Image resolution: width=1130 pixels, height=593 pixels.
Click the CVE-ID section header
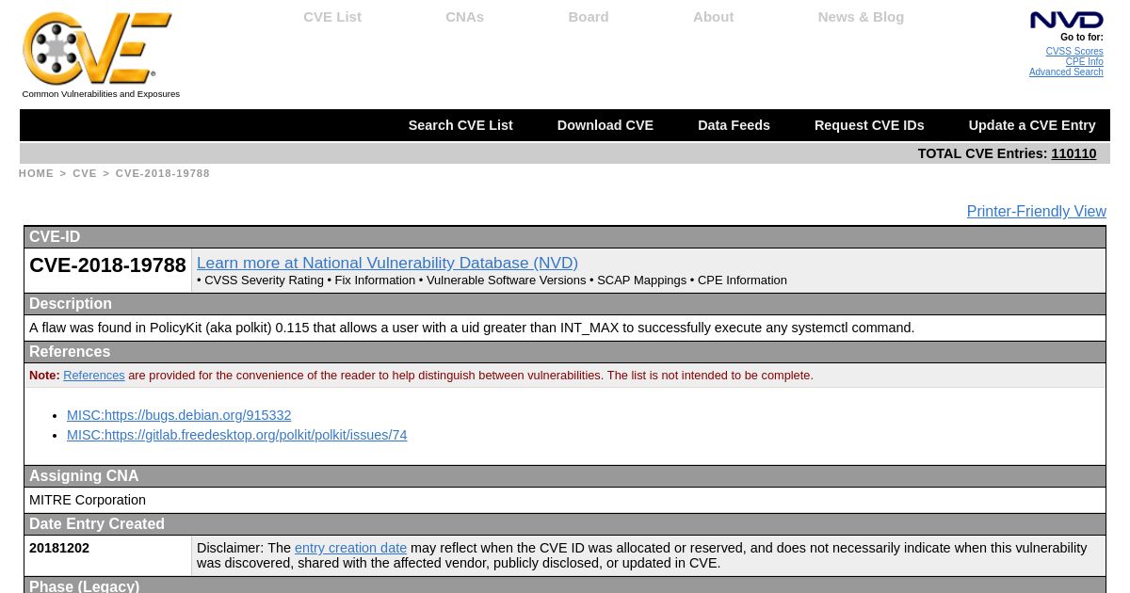(565, 237)
